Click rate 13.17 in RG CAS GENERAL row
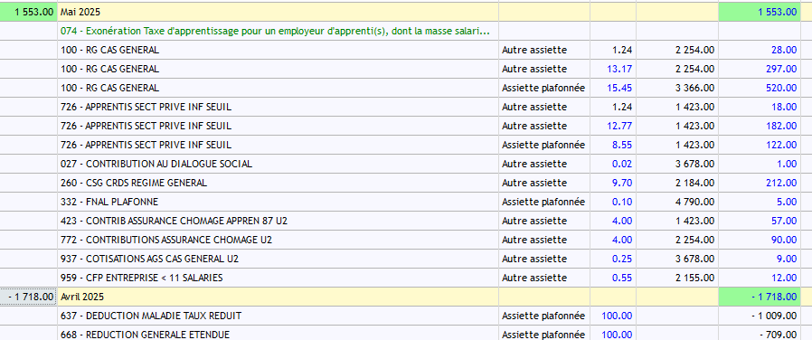The height and width of the screenshot is (340, 812). (619, 69)
